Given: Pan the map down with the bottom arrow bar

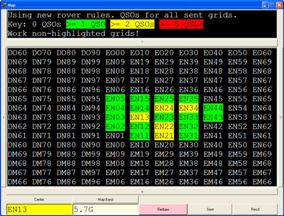Looking at the screenshot, I should [142, 191].
